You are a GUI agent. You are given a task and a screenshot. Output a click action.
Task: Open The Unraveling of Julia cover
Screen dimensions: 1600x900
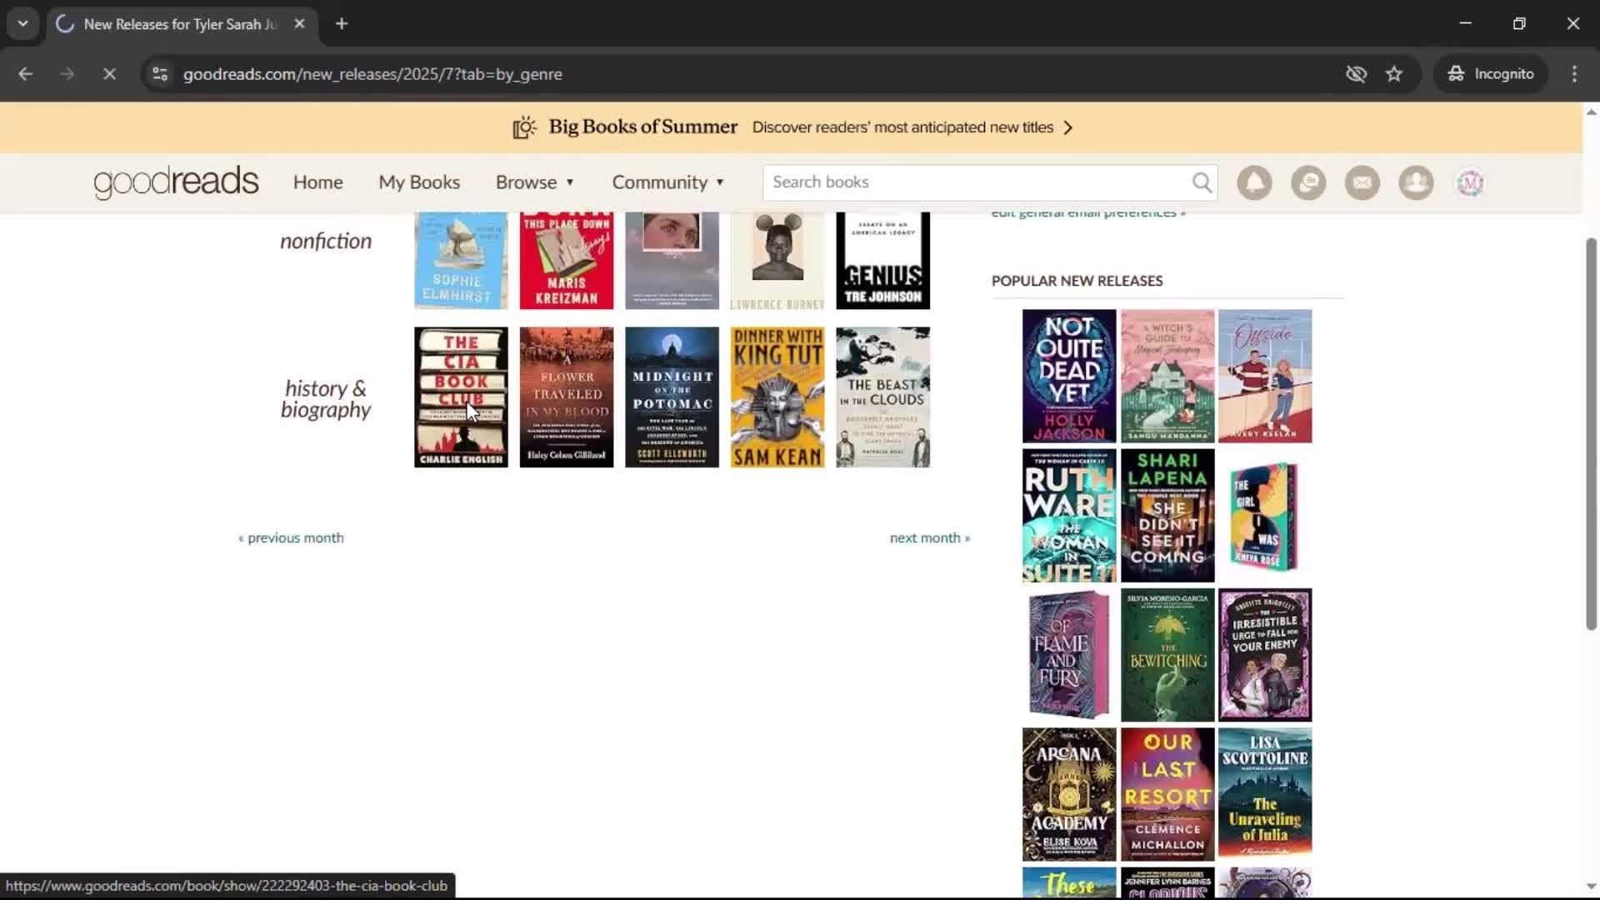tap(1265, 792)
